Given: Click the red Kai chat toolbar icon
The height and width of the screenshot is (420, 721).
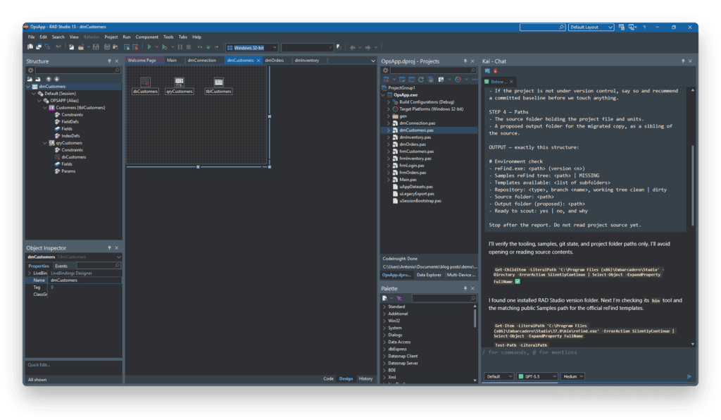Looking at the screenshot, I should point(495,71).
